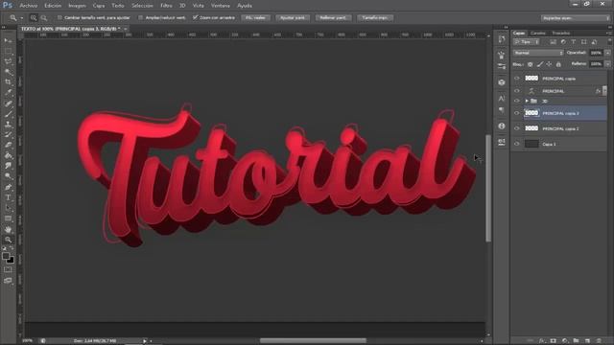
Task: Select the Pen tool
Action: pyautogui.click(x=8, y=187)
